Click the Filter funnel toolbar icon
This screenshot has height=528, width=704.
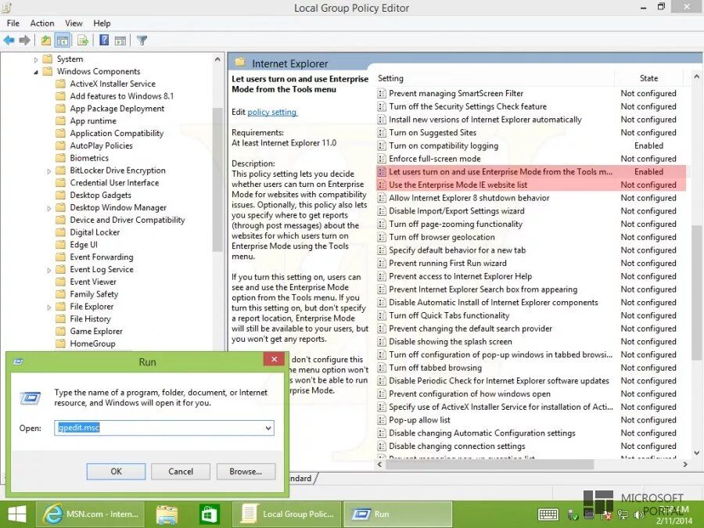142,41
